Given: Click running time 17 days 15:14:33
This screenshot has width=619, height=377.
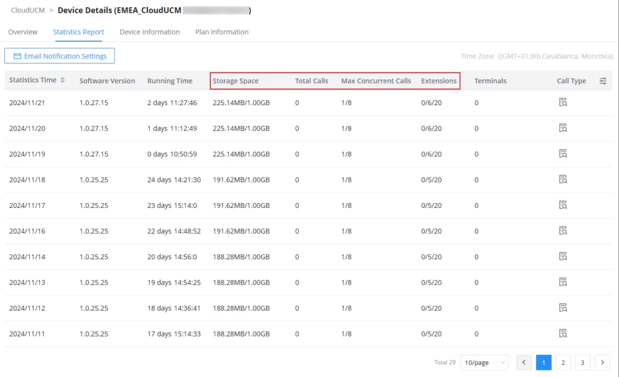Looking at the screenshot, I should coord(174,333).
